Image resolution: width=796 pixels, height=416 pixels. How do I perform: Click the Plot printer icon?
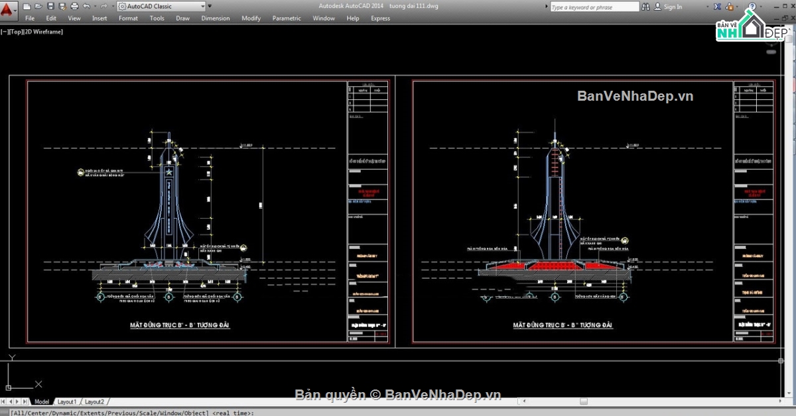point(74,7)
